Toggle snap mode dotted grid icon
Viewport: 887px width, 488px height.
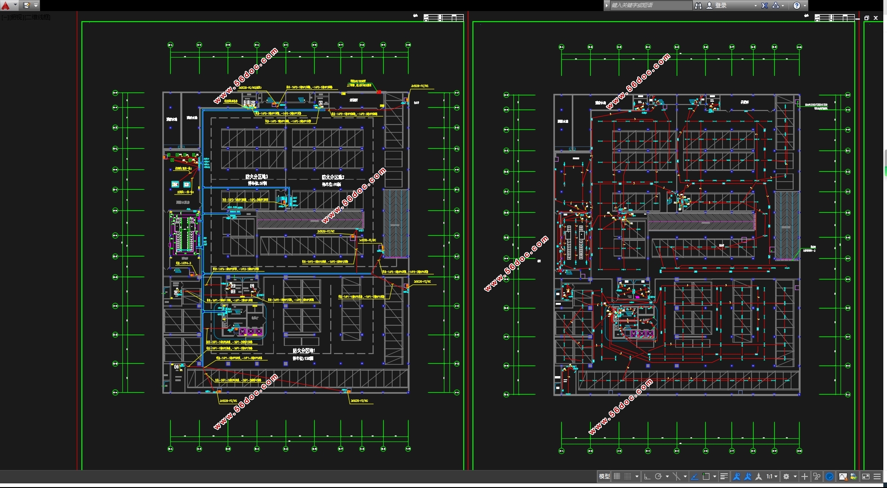[628, 476]
